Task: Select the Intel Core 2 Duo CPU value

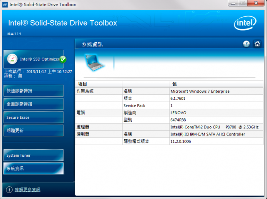Action: point(216,127)
